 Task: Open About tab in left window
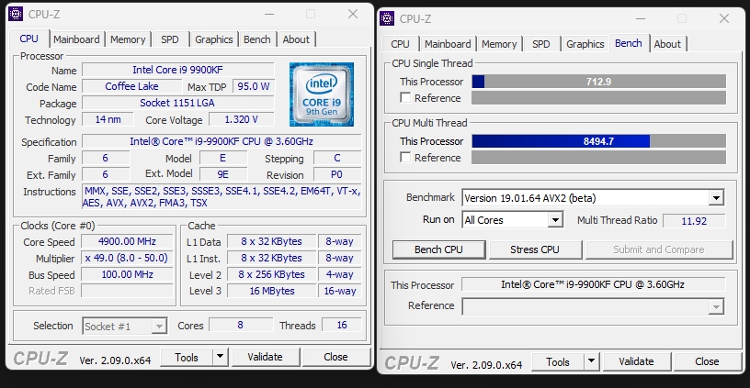(x=296, y=39)
